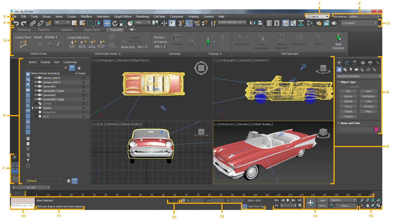Open the reference coordinate 'View' dropdown
396x221 pixels.
(143, 22)
